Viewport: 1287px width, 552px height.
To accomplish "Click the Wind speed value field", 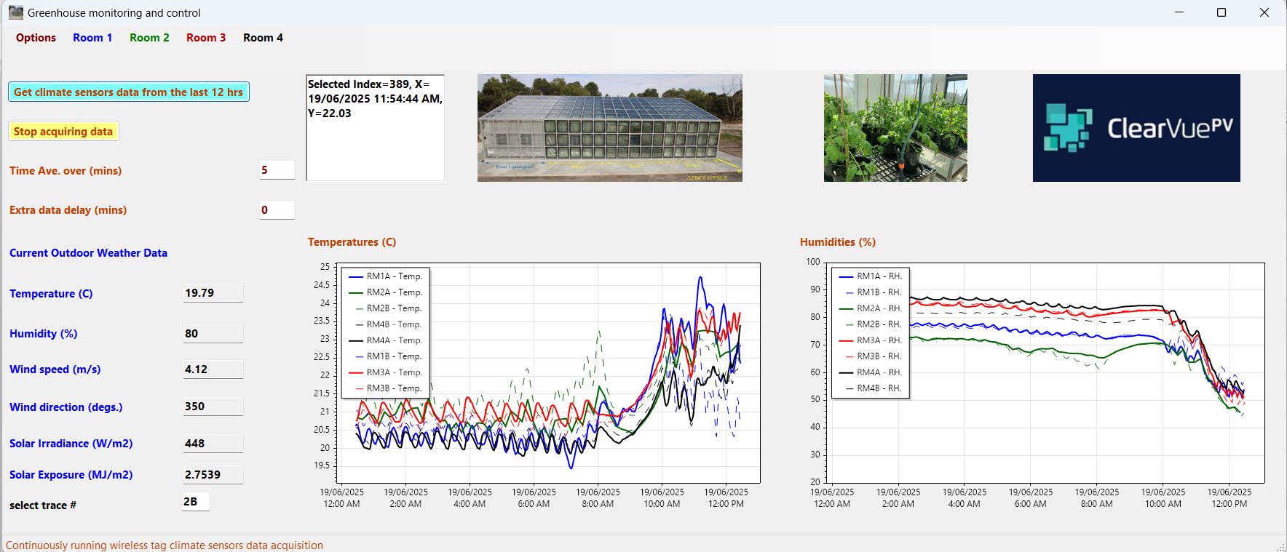I will [213, 369].
